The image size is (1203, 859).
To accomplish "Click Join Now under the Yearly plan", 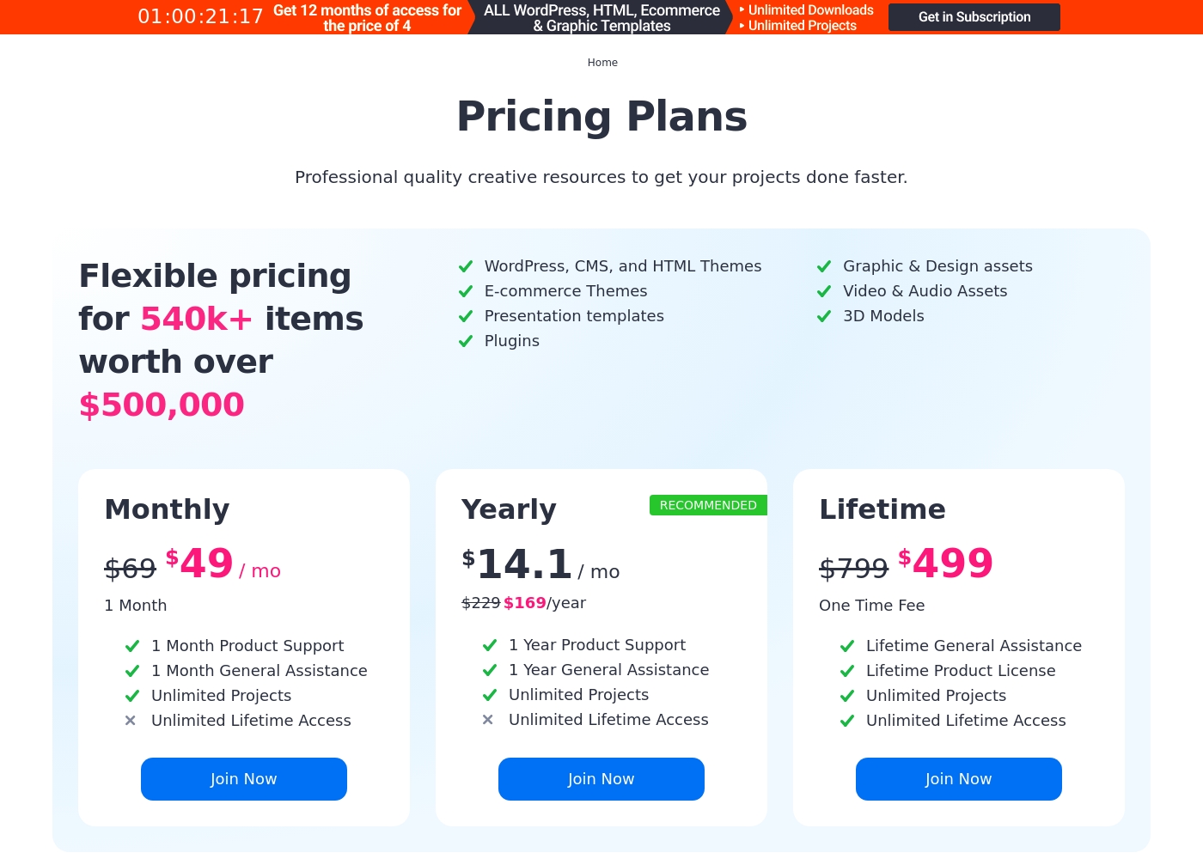I will point(601,779).
